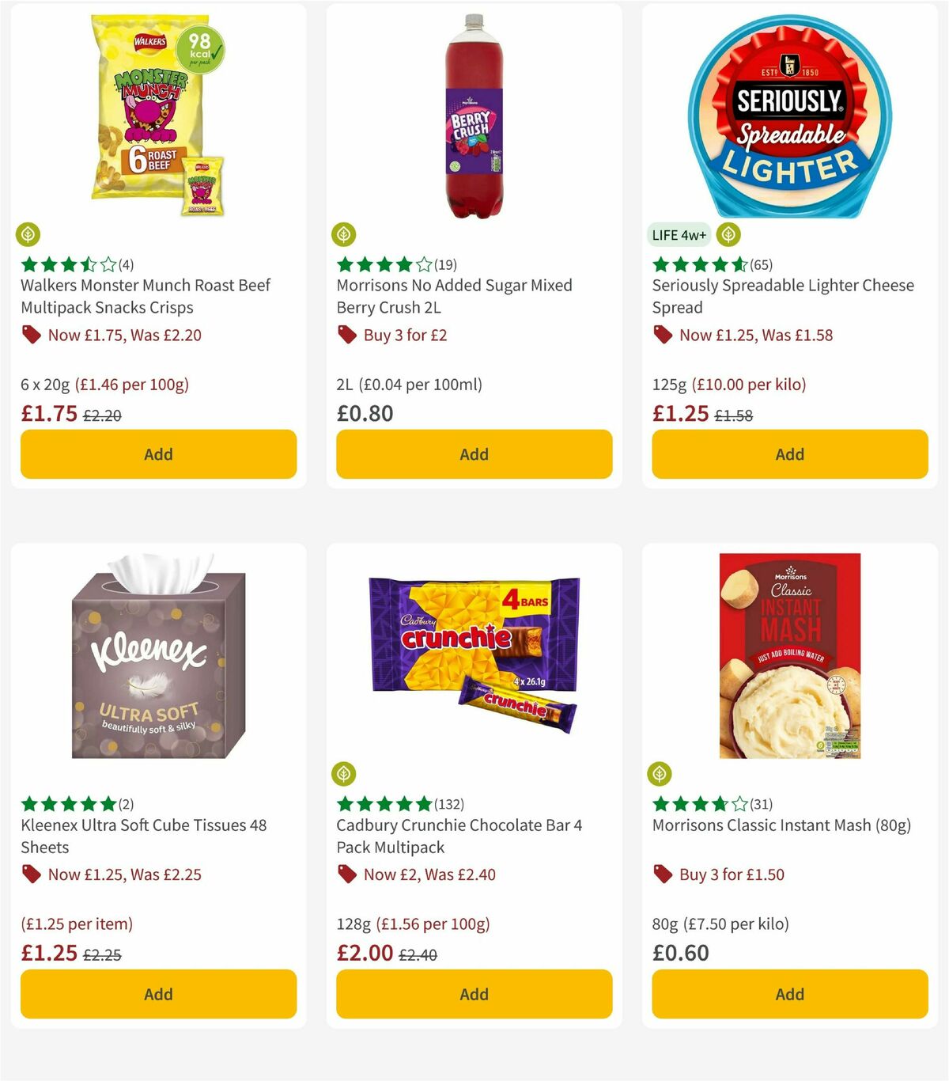
Task: Add Kleenex Ultra Soft tissues to basket
Action: click(x=158, y=994)
